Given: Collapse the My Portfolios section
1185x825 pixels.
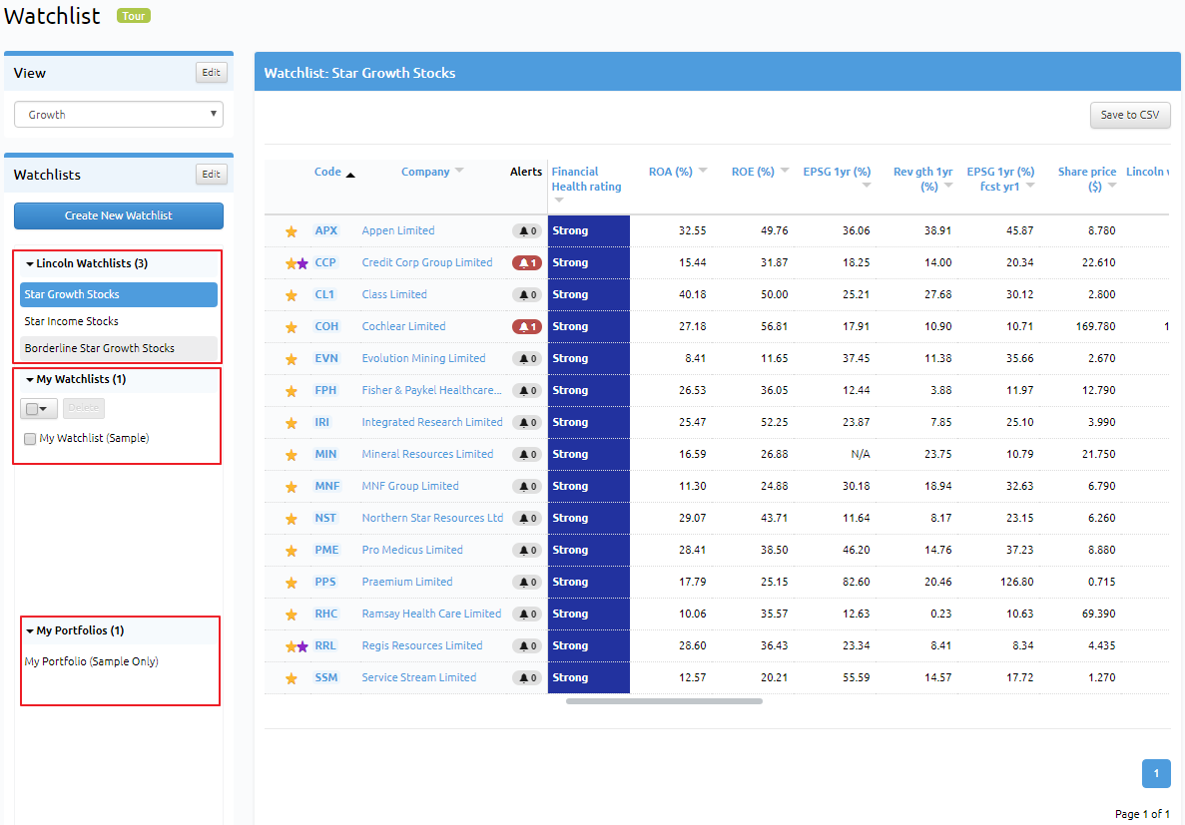Looking at the screenshot, I should pos(75,630).
